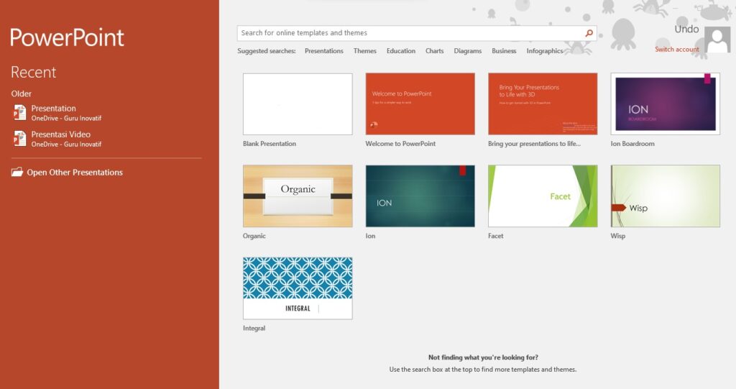Click the Ion caption below teal thumbnail
Screen dimensions: 736x389
tap(370, 236)
